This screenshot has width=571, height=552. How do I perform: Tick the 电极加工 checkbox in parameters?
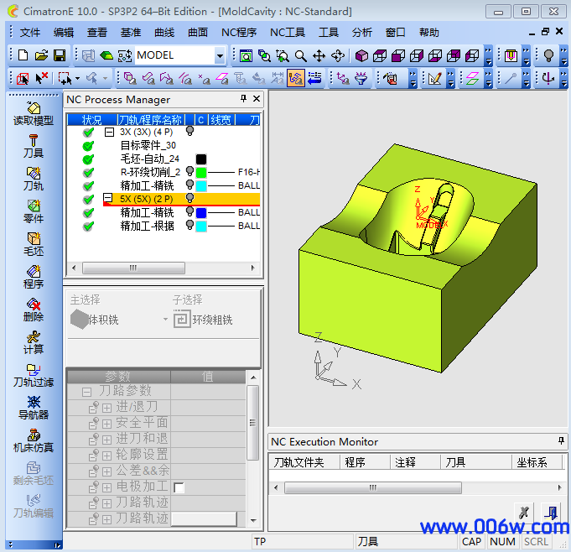[x=179, y=487]
